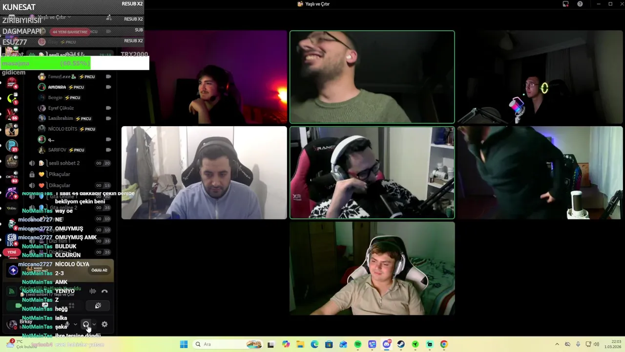The width and height of the screenshot is (625, 352).
Task: Click taskbar search box Ara
Action: coord(228,344)
